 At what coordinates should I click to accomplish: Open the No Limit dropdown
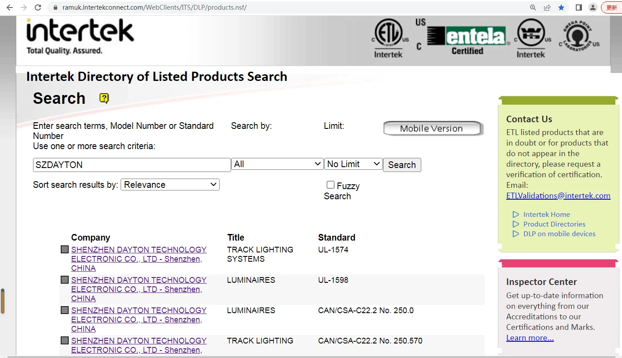click(353, 163)
